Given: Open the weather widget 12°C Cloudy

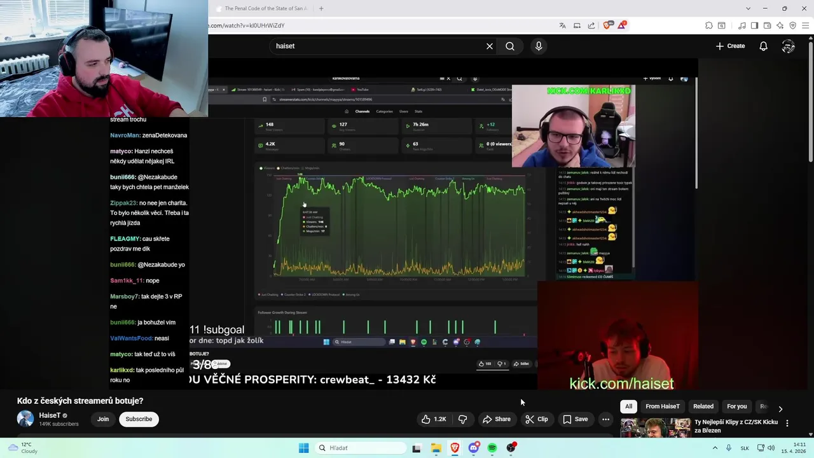Looking at the screenshot, I should (x=23, y=448).
